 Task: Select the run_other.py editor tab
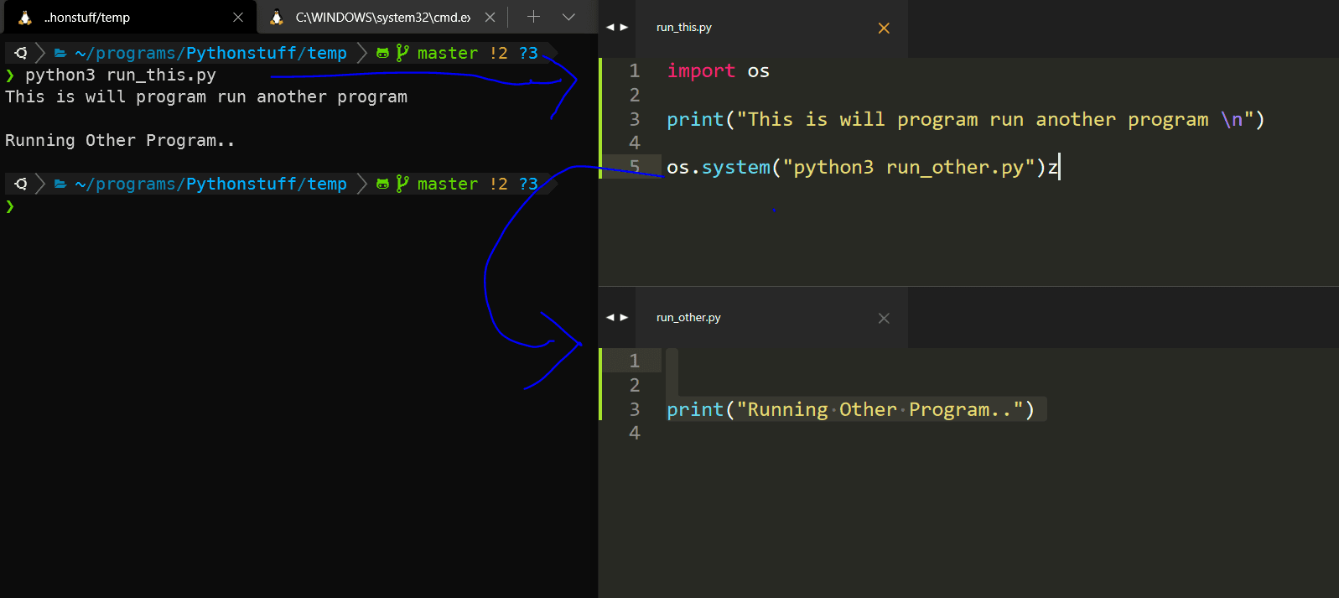688,318
